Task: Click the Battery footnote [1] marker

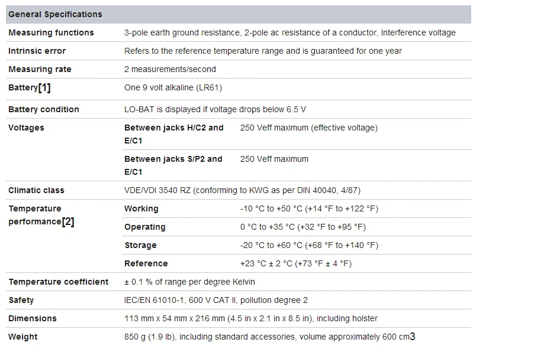Action: 44,87
